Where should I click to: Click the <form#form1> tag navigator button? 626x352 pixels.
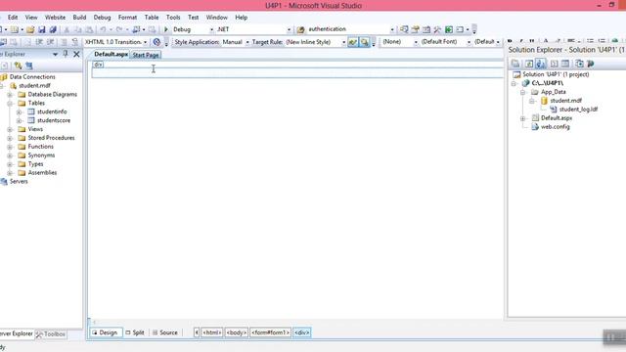coord(270,332)
